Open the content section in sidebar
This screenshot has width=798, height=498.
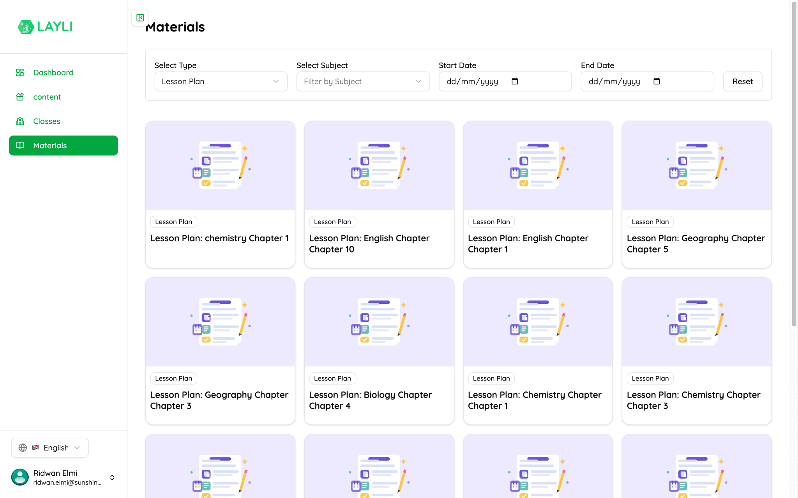pos(64,97)
